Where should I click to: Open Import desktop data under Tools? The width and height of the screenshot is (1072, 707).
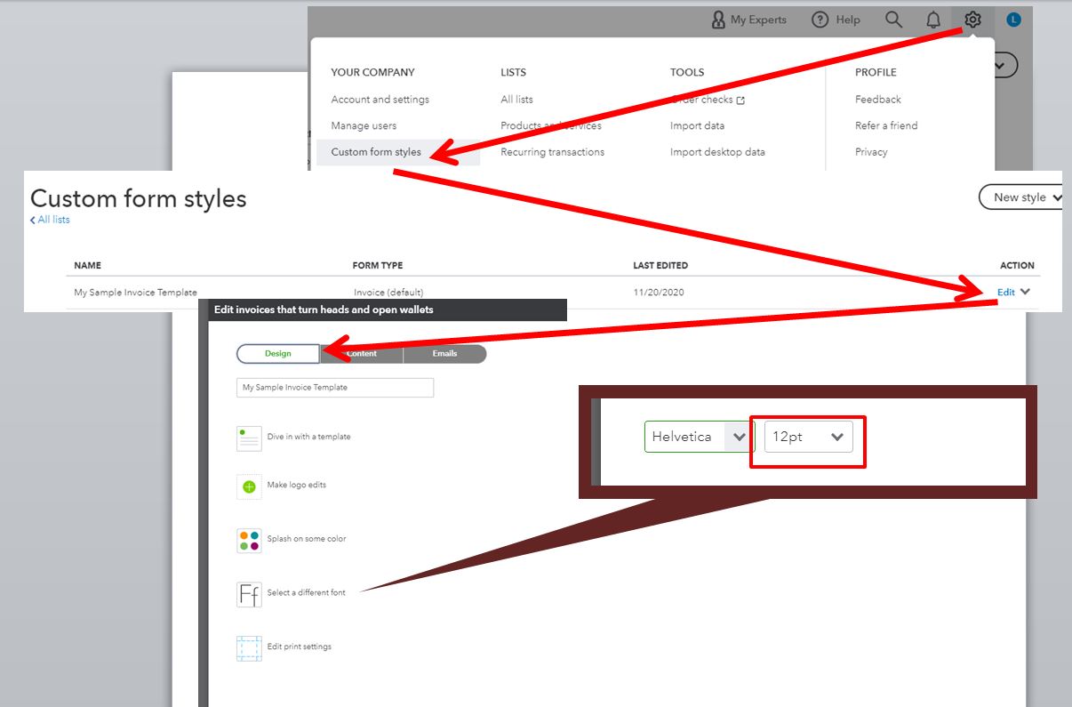pyautogui.click(x=717, y=152)
